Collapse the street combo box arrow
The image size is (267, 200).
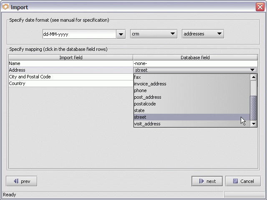(252, 70)
